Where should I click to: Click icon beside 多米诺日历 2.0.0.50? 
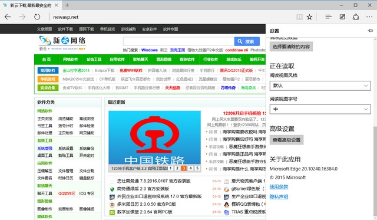click(x=112, y=205)
